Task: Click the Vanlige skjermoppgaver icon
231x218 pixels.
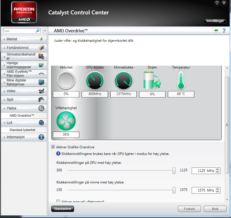Action: (41, 65)
